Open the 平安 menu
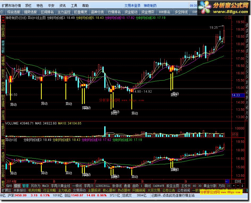 [x=51, y=6]
